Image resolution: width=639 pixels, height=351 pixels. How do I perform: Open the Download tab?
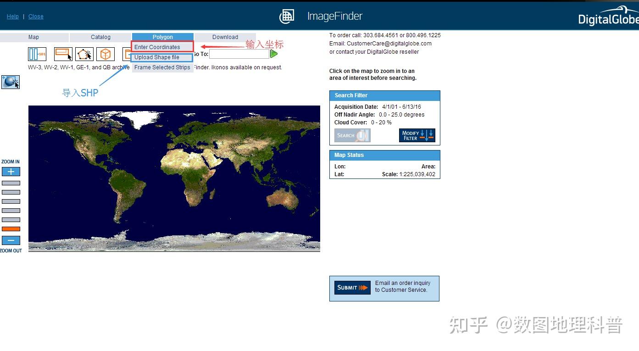(x=225, y=37)
